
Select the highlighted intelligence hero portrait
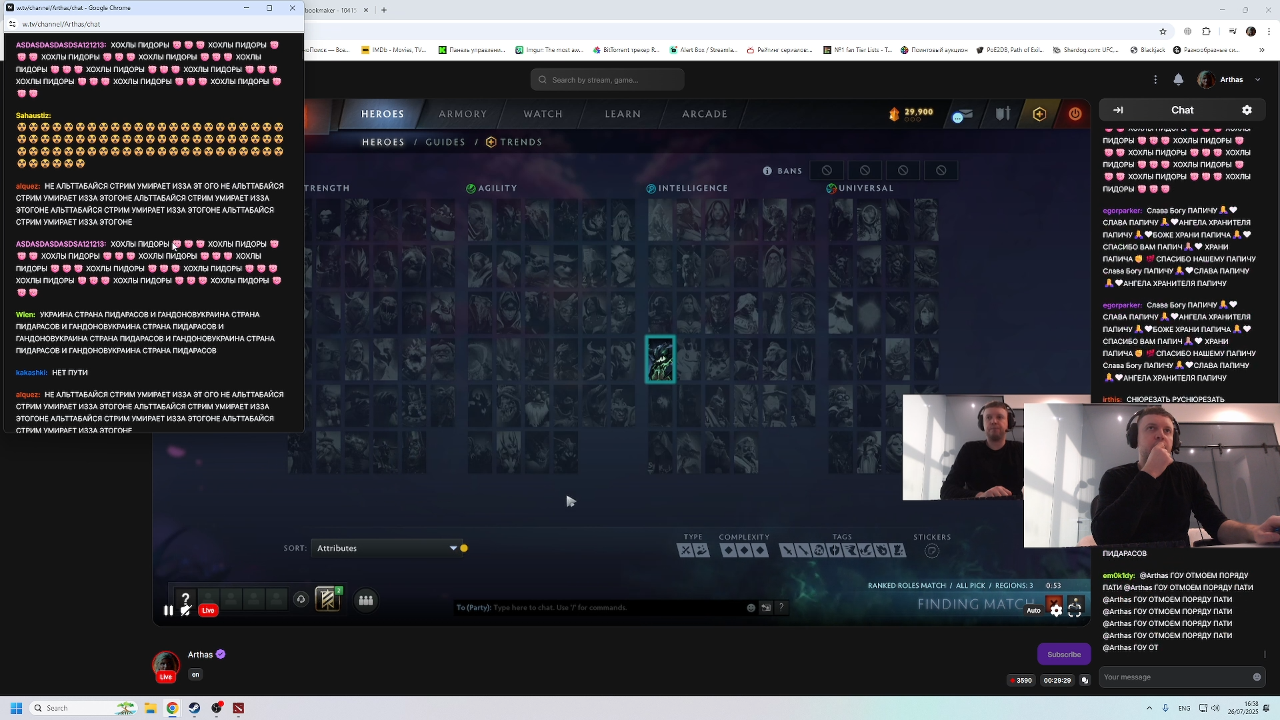(x=660, y=359)
